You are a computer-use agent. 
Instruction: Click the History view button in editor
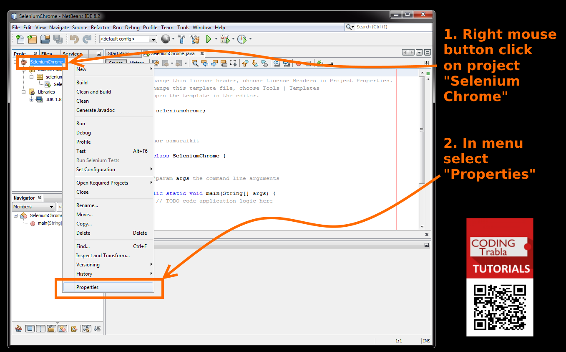137,63
